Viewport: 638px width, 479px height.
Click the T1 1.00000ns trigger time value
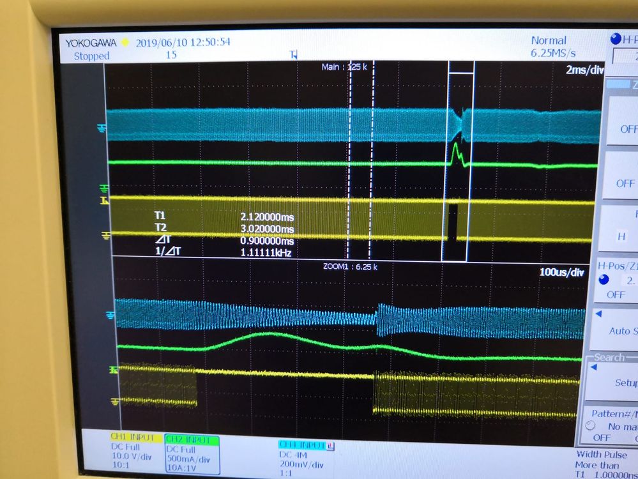pyautogui.click(x=606, y=475)
